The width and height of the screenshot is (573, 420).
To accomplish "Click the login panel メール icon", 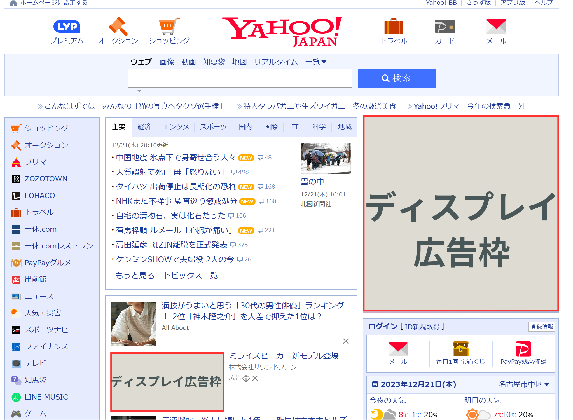I will click(398, 349).
